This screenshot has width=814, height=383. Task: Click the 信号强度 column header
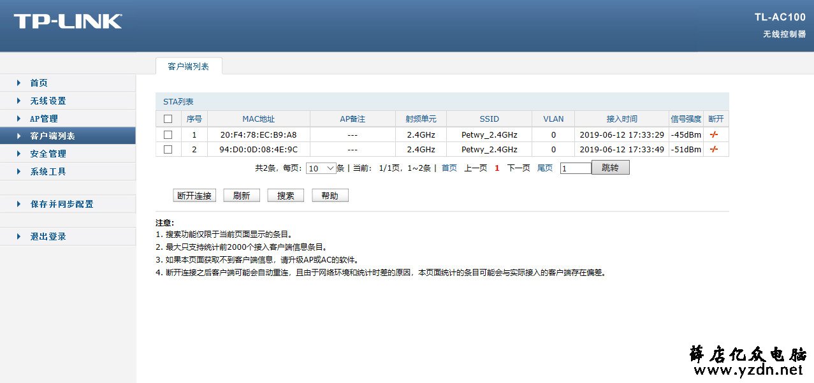687,119
